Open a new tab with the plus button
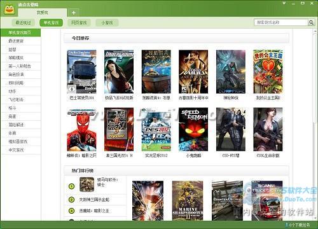This screenshot has width=318, height=229. coord(74,13)
